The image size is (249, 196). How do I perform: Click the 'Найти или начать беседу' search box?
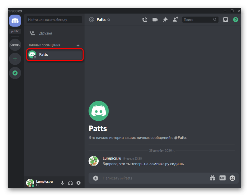pyautogui.click(x=54, y=20)
